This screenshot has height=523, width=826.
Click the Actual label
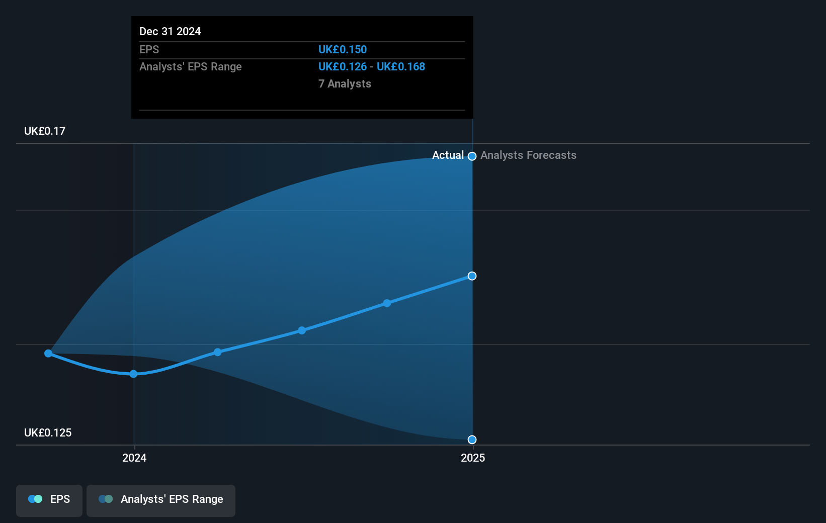tap(448, 155)
